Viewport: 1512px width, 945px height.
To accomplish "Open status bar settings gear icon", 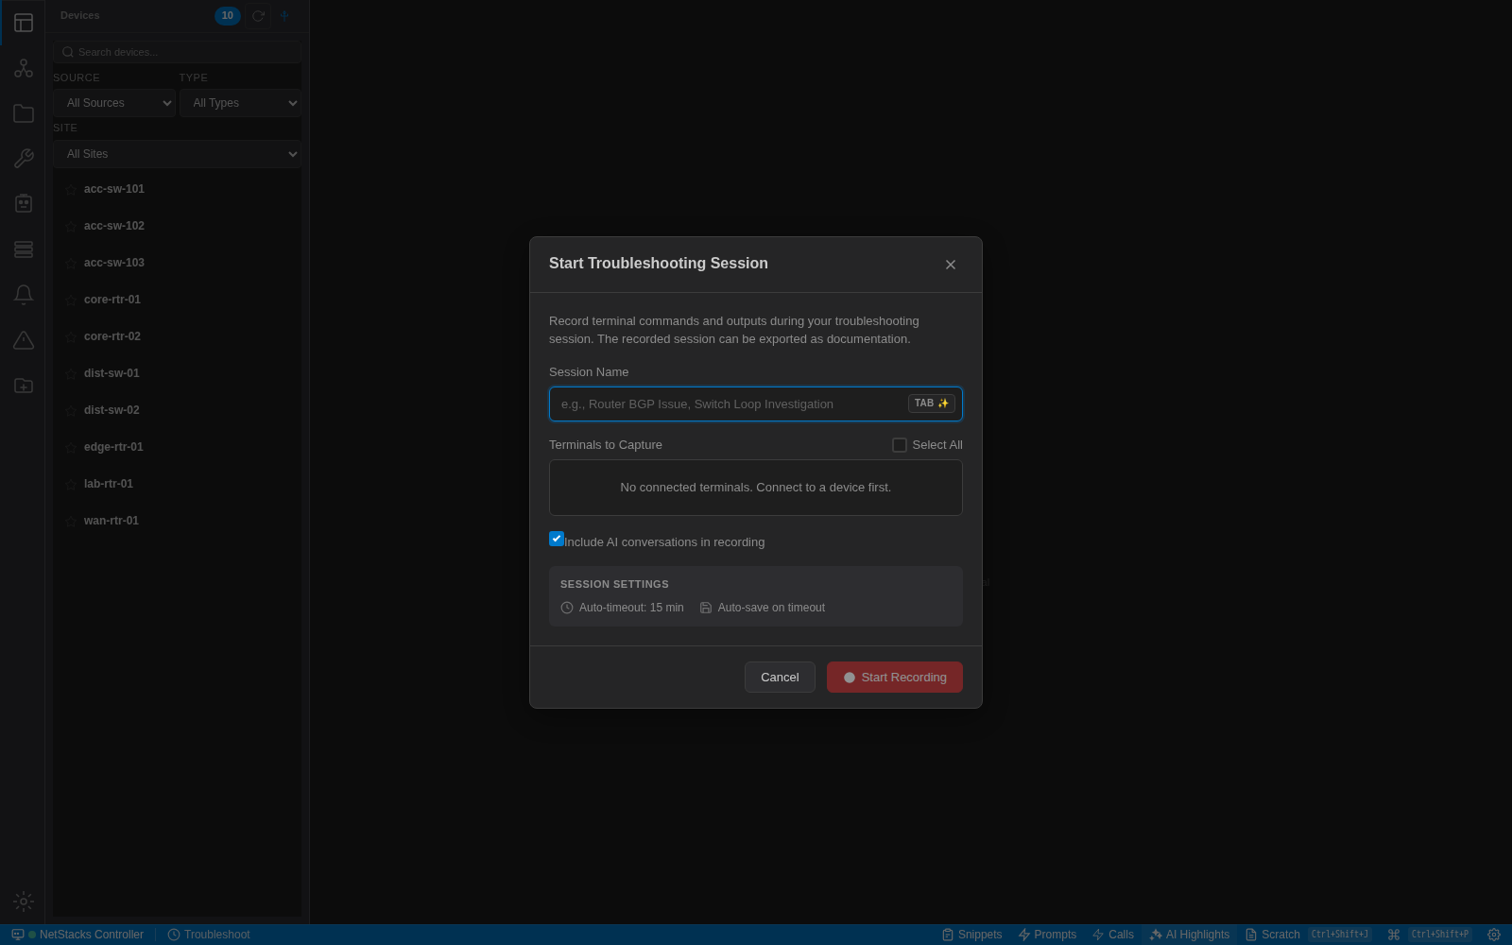I will click(x=1494, y=935).
